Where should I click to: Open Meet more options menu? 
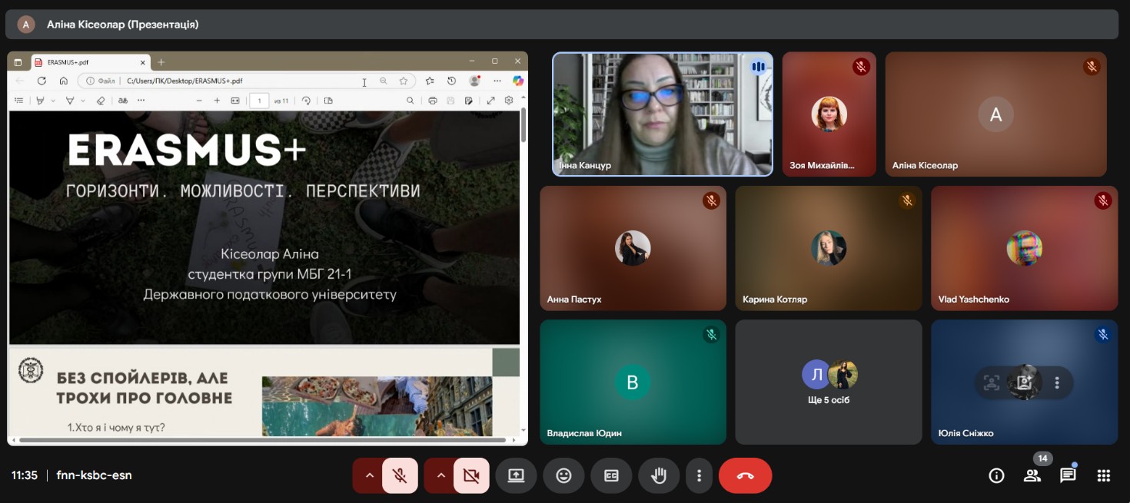(x=699, y=475)
